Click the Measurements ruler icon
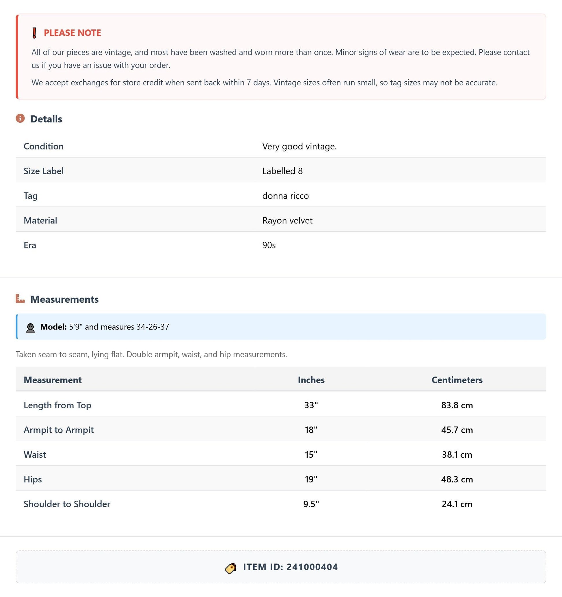The height and width of the screenshot is (597, 562). point(20,298)
